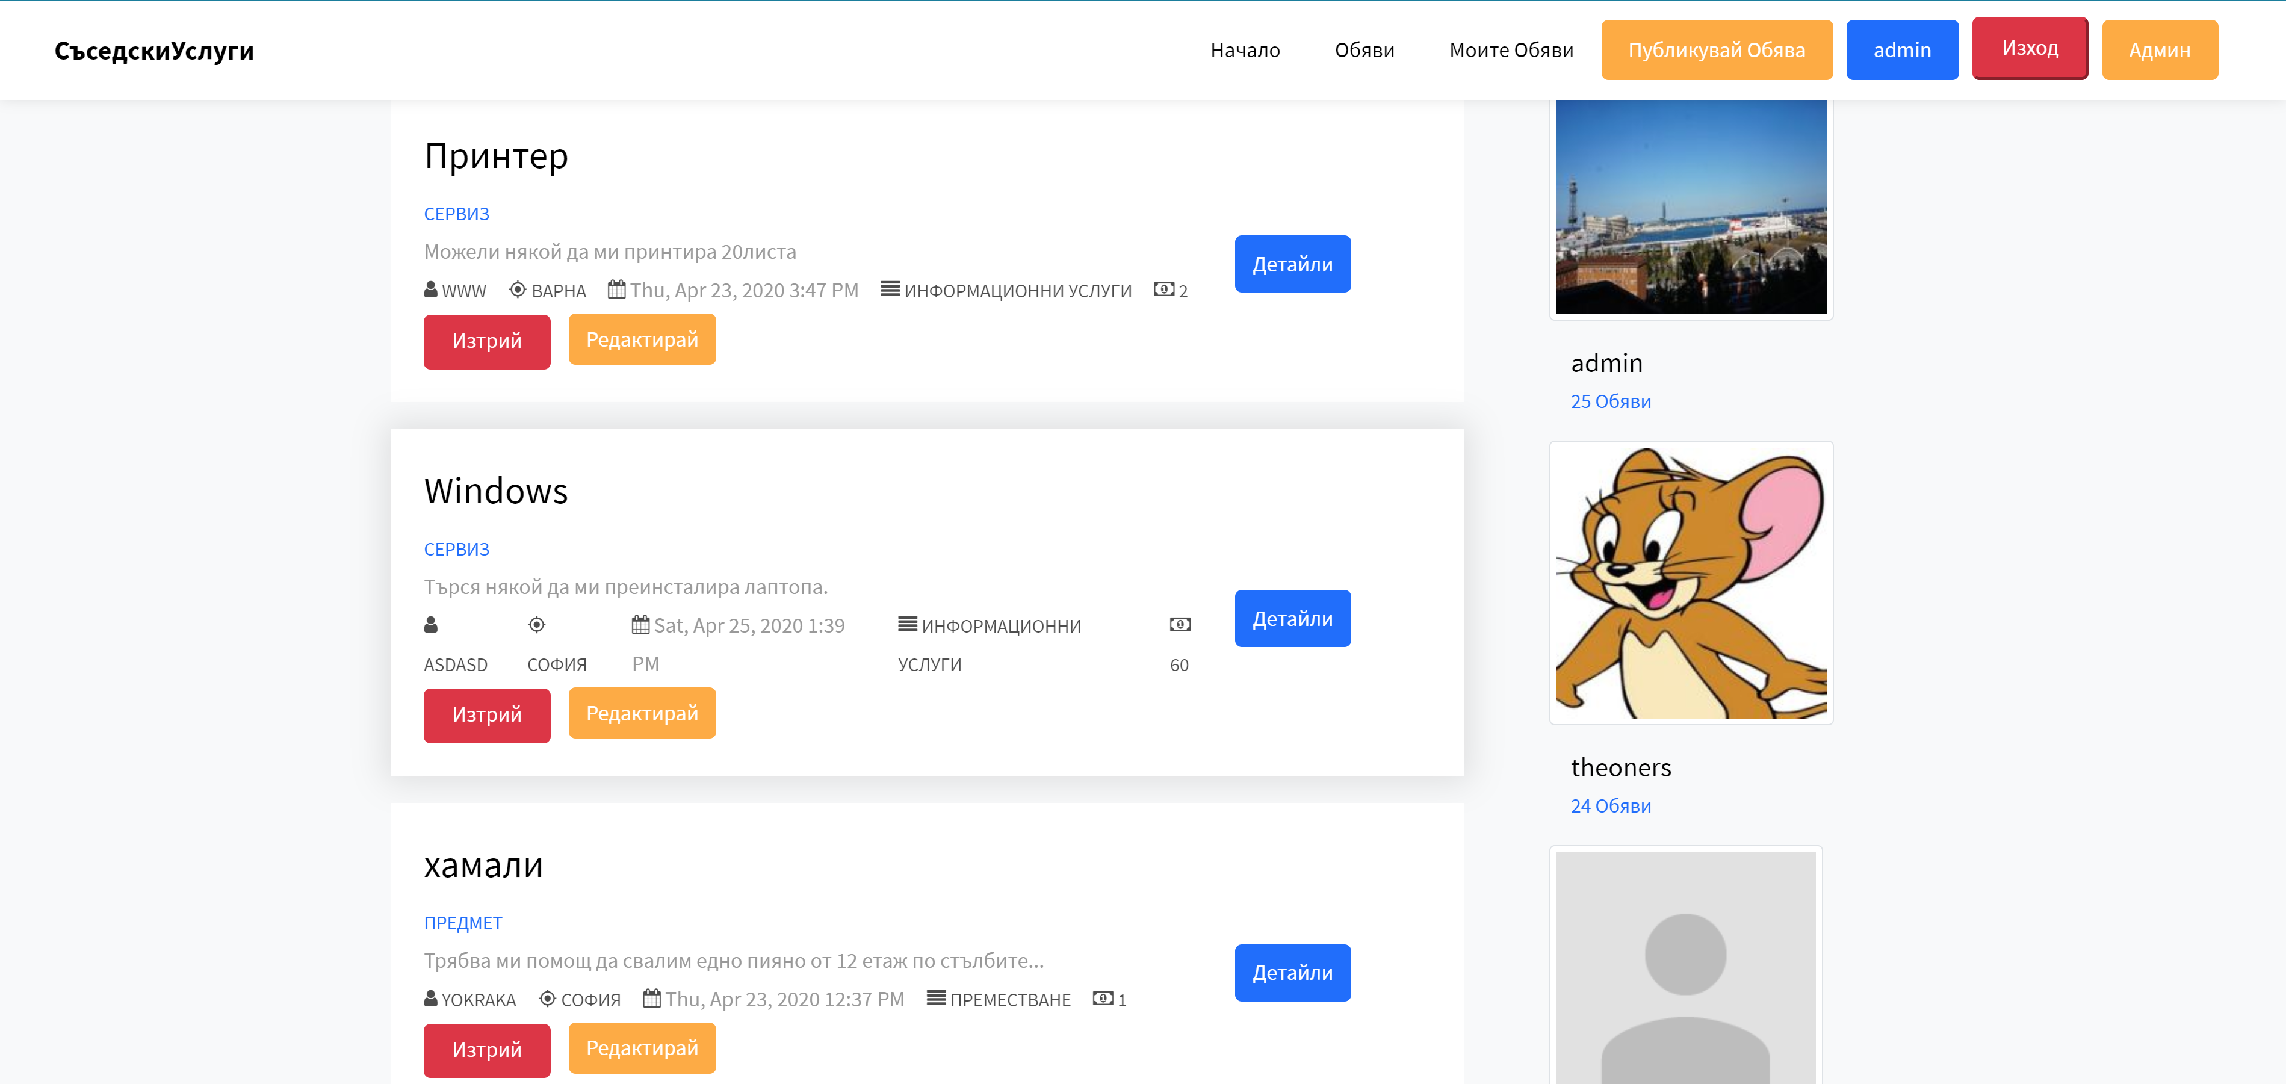2286x1084 pixels.
Task: Click the Jerry mouse profile picture for theoners
Action: tap(1690, 583)
